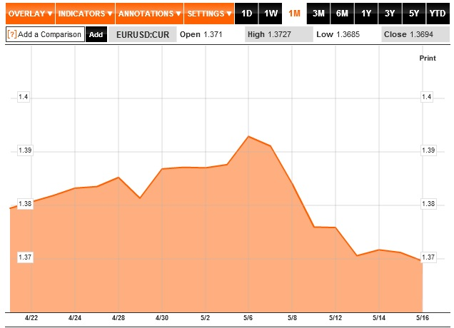454x328 pixels.
Task: Click the Close 1.3694 value box
Action: click(414, 34)
